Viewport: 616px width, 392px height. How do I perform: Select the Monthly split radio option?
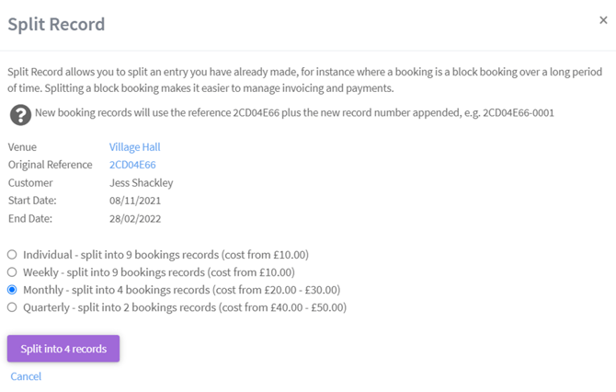[x=12, y=290]
